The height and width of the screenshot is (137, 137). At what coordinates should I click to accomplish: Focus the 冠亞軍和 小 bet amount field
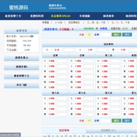tap(102, 50)
